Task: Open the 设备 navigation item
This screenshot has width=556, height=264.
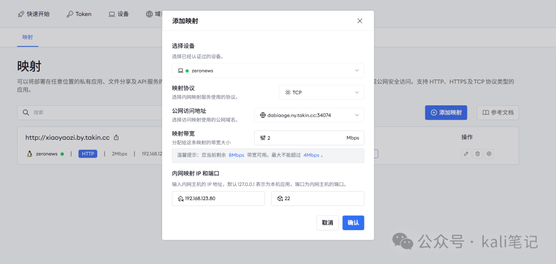Action: [x=118, y=14]
